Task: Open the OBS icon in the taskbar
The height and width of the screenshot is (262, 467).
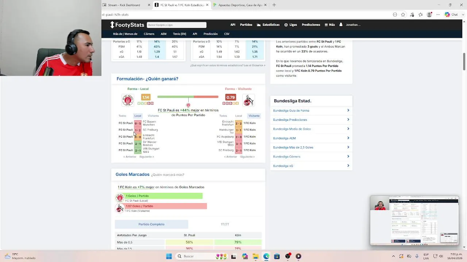Action: pyautogui.click(x=288, y=256)
